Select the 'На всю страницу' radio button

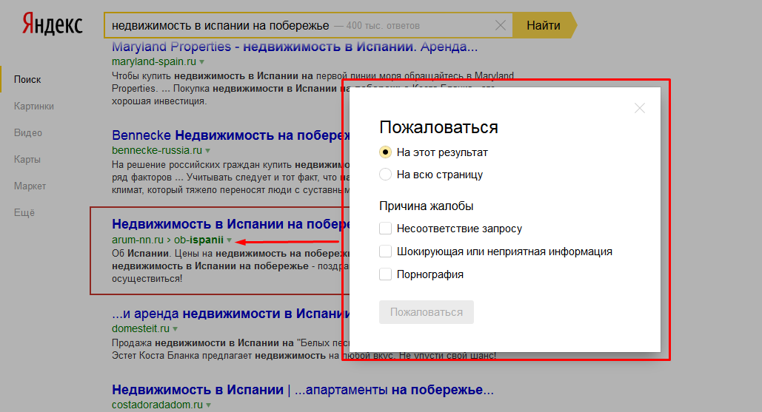[x=385, y=175]
